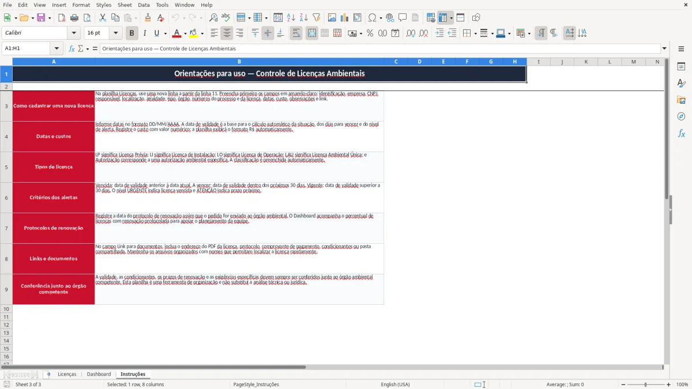This screenshot has width=692, height=389.
Task: Select column B header
Action: tap(239, 62)
